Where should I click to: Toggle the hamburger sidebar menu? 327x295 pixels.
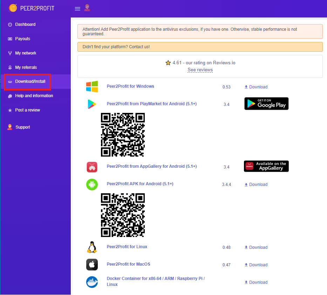77,9
